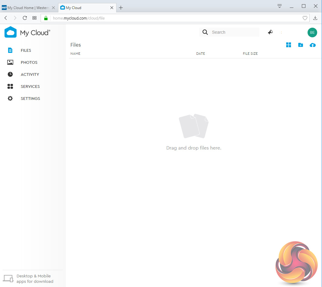Open the browser tab menu icon

click(279, 6)
